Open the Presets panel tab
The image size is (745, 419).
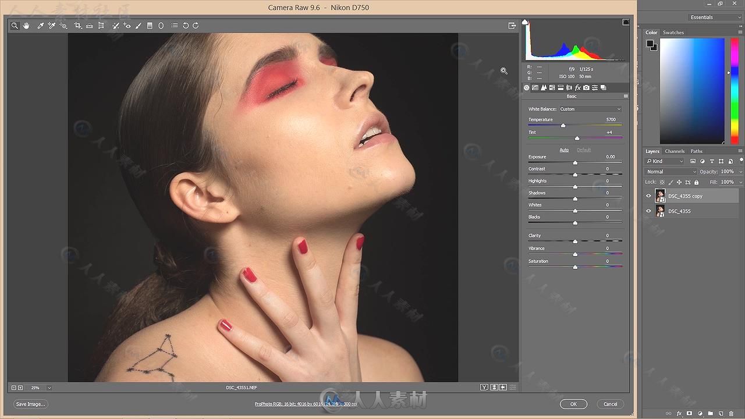click(x=595, y=88)
